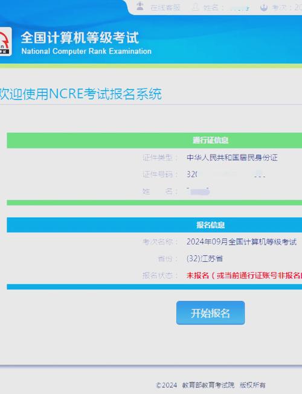This screenshot has height=394, width=302.
Task: Click the 欢迎使用NCRE考试报名系统 heading
Action: 80,94
